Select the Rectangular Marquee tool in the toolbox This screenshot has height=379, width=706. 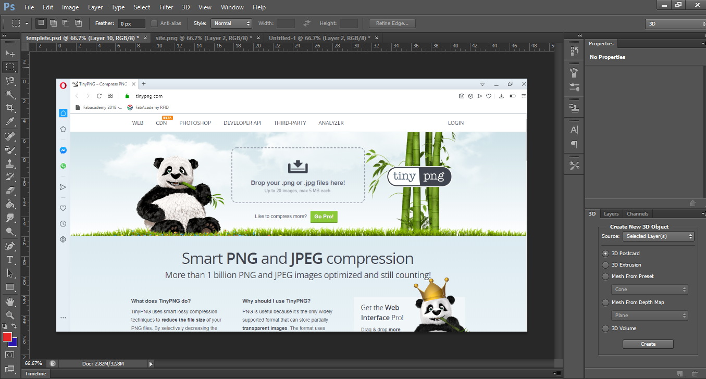point(10,67)
